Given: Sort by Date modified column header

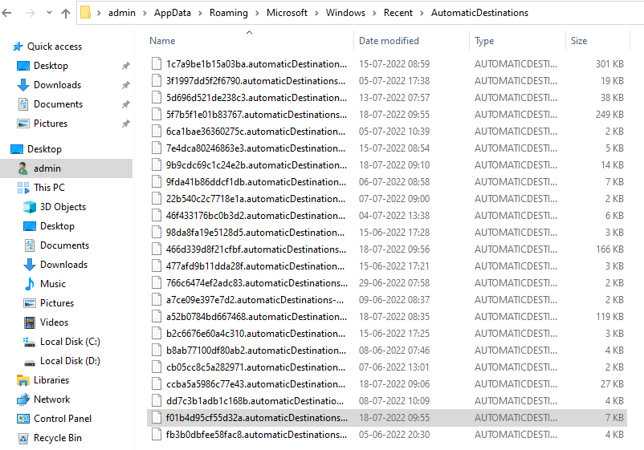Looking at the screenshot, I should [389, 41].
